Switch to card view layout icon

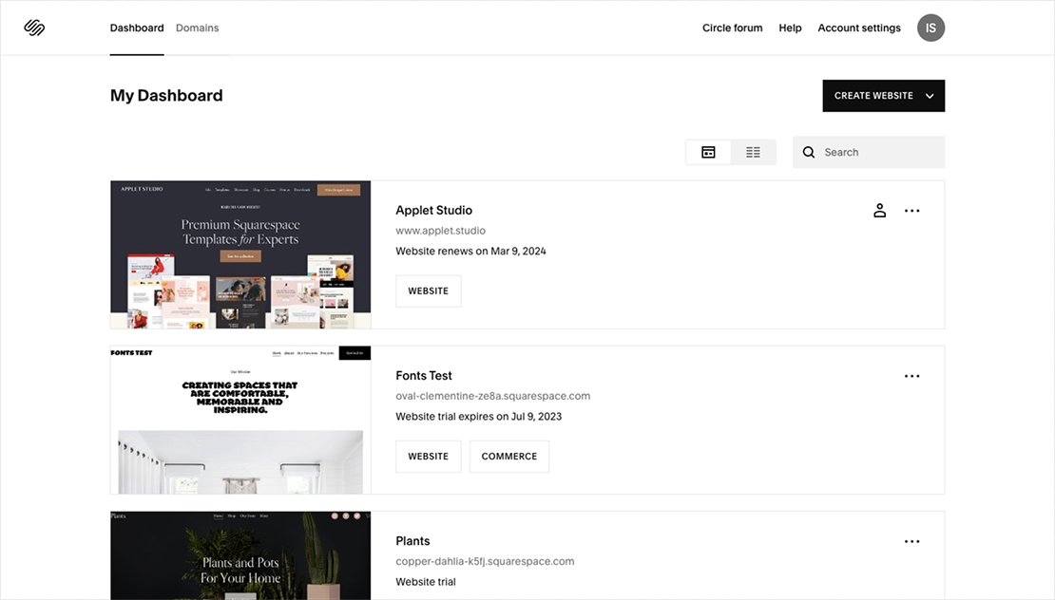(x=708, y=151)
